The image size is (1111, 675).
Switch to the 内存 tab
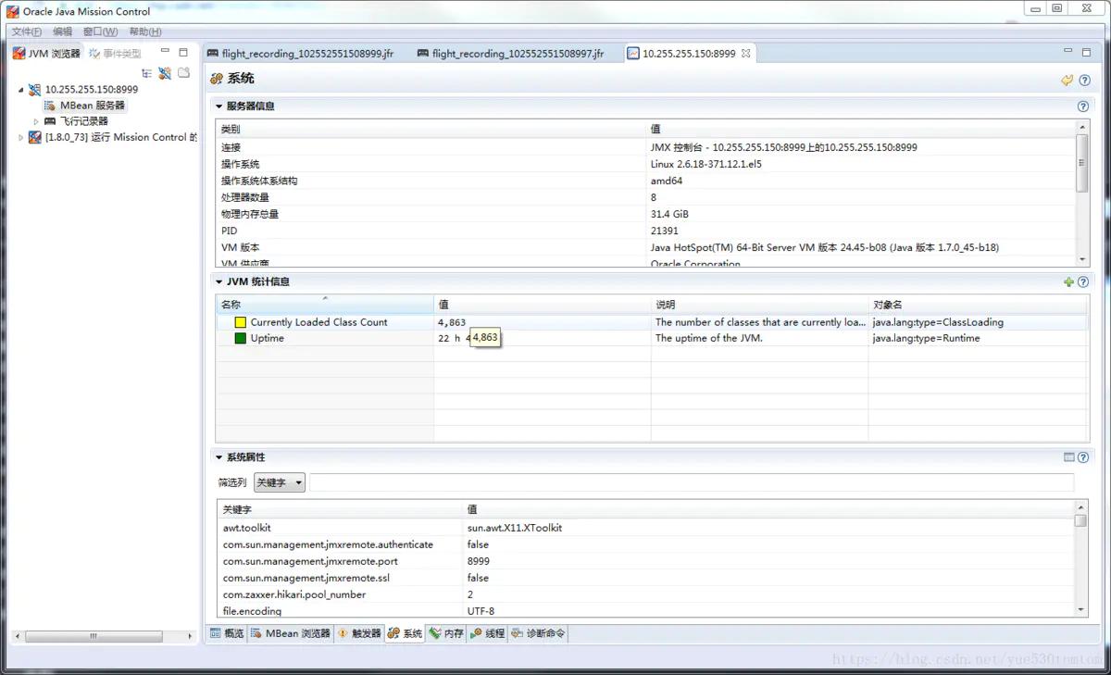pyautogui.click(x=446, y=633)
